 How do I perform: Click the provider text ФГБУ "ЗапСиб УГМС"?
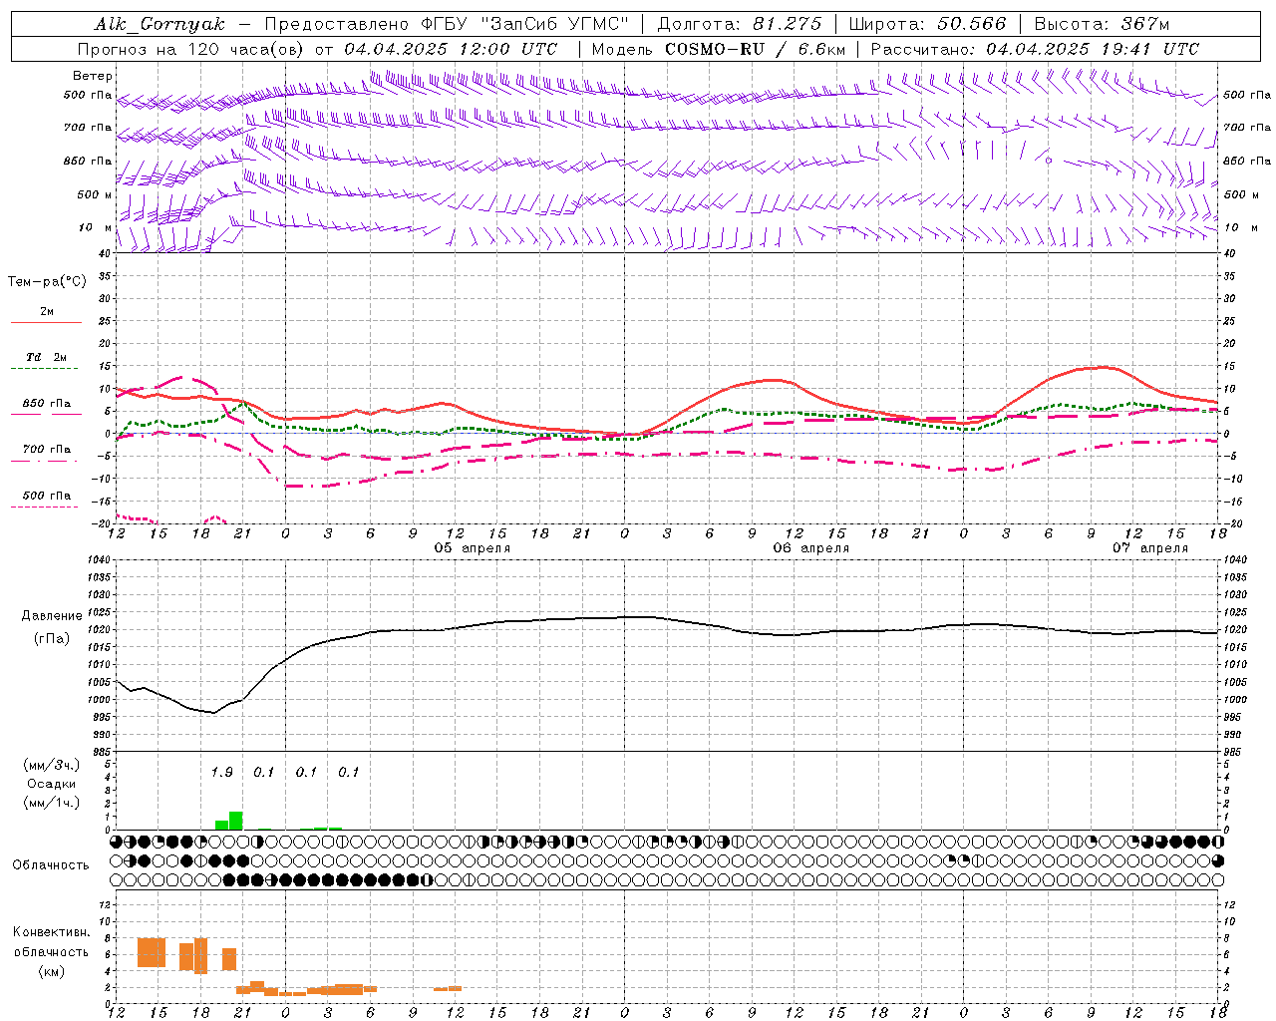point(523,24)
